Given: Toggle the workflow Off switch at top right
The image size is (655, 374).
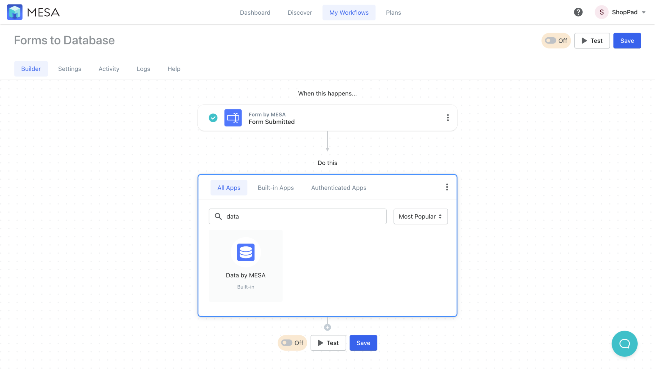Looking at the screenshot, I should point(550,41).
